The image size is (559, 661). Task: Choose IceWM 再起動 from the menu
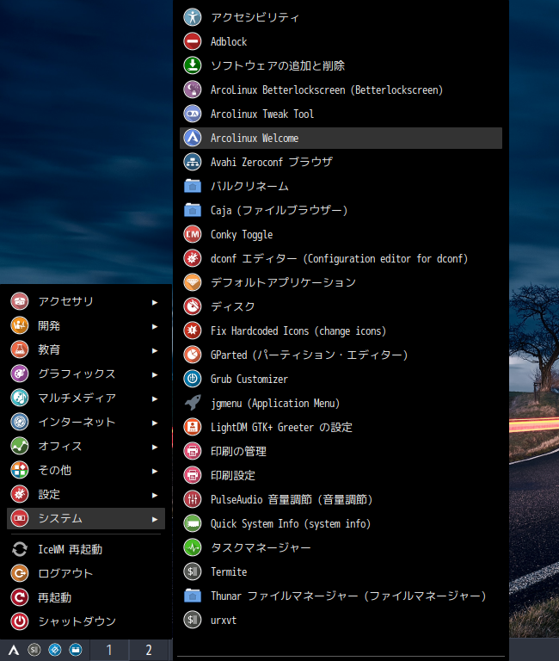click(x=86, y=549)
